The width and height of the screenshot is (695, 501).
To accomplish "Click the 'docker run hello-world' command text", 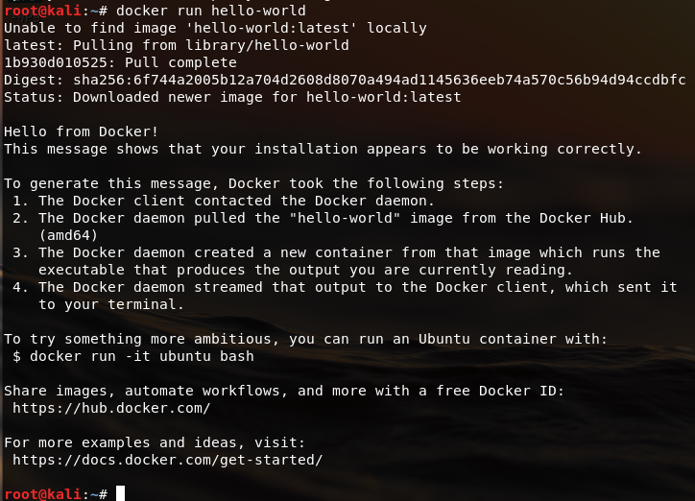I will (x=211, y=11).
